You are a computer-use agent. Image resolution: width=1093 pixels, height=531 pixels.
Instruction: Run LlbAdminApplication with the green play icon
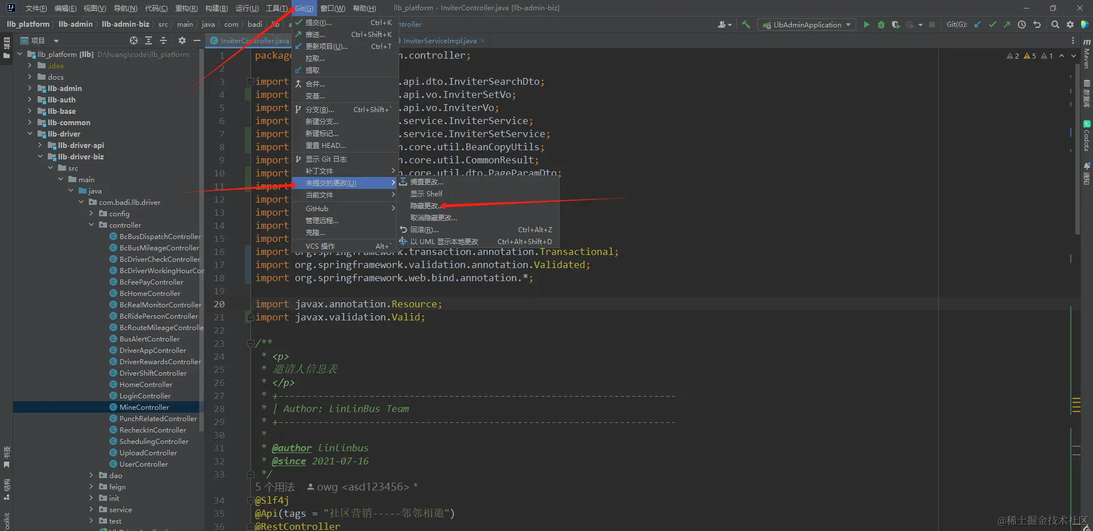tap(866, 24)
